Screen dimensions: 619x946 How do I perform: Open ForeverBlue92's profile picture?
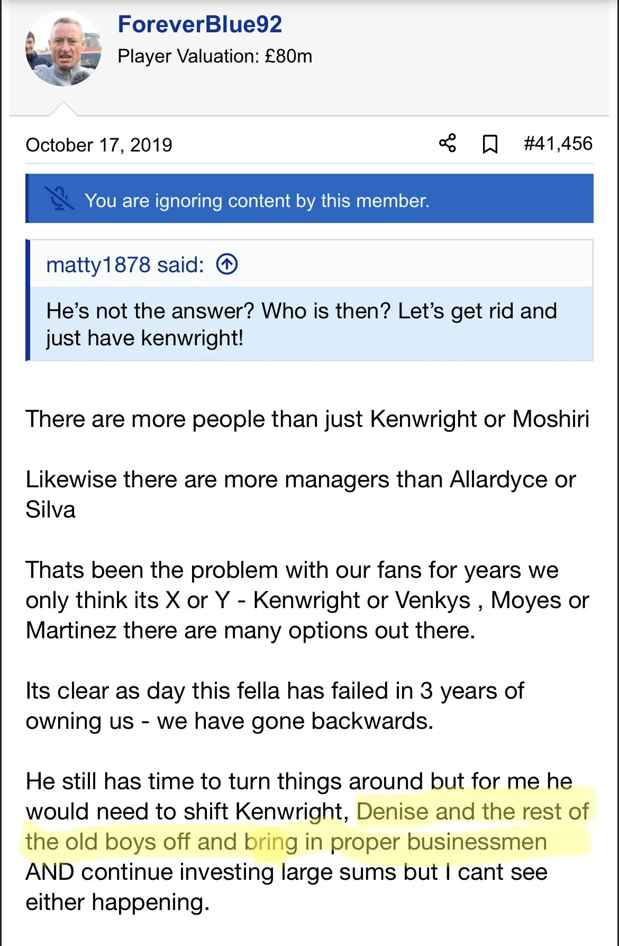63,49
